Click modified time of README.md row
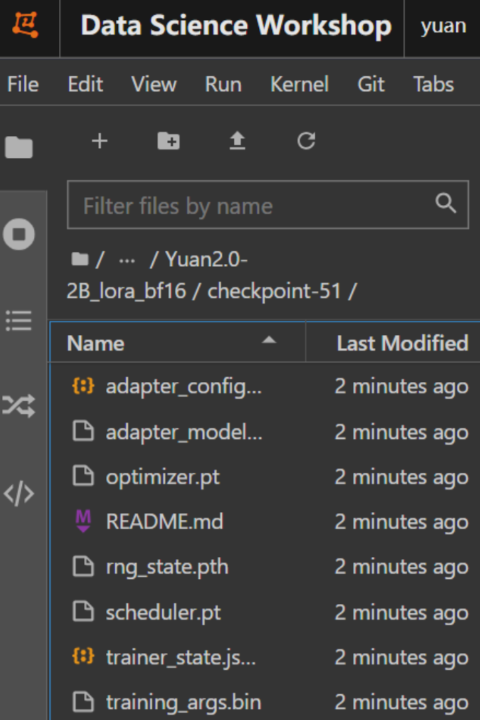This screenshot has width=480, height=720. [x=402, y=522]
